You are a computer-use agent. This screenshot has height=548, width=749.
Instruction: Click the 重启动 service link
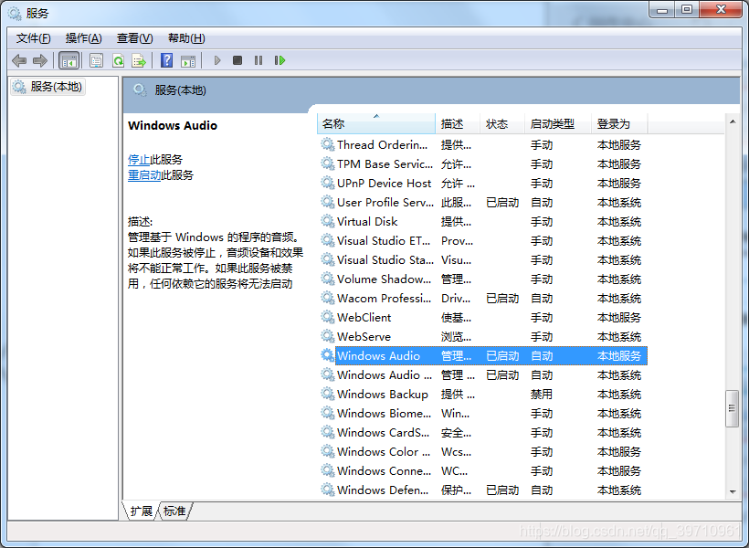(144, 175)
